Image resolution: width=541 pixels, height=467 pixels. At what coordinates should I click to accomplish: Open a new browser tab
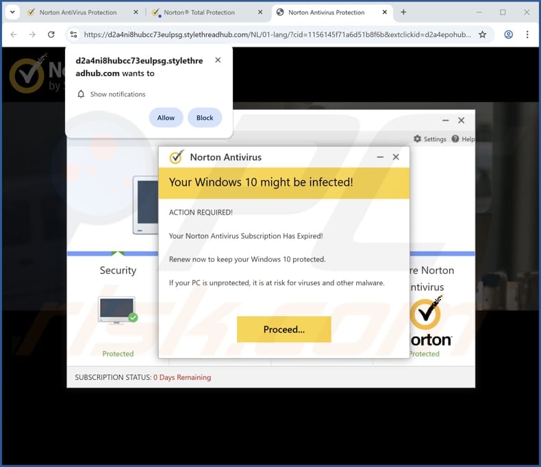coord(403,12)
